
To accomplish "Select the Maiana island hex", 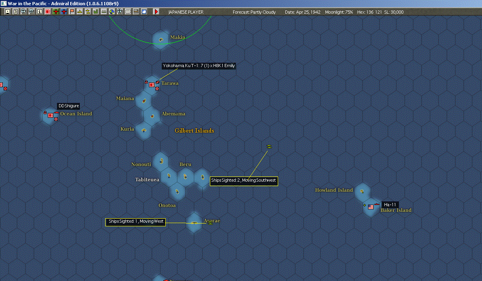I will tap(144, 101).
